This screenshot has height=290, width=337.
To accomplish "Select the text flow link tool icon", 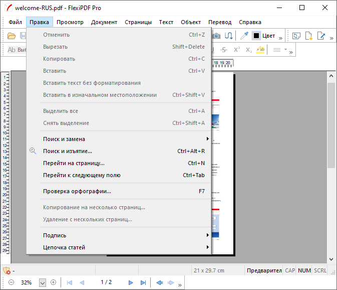I will point(229,36).
